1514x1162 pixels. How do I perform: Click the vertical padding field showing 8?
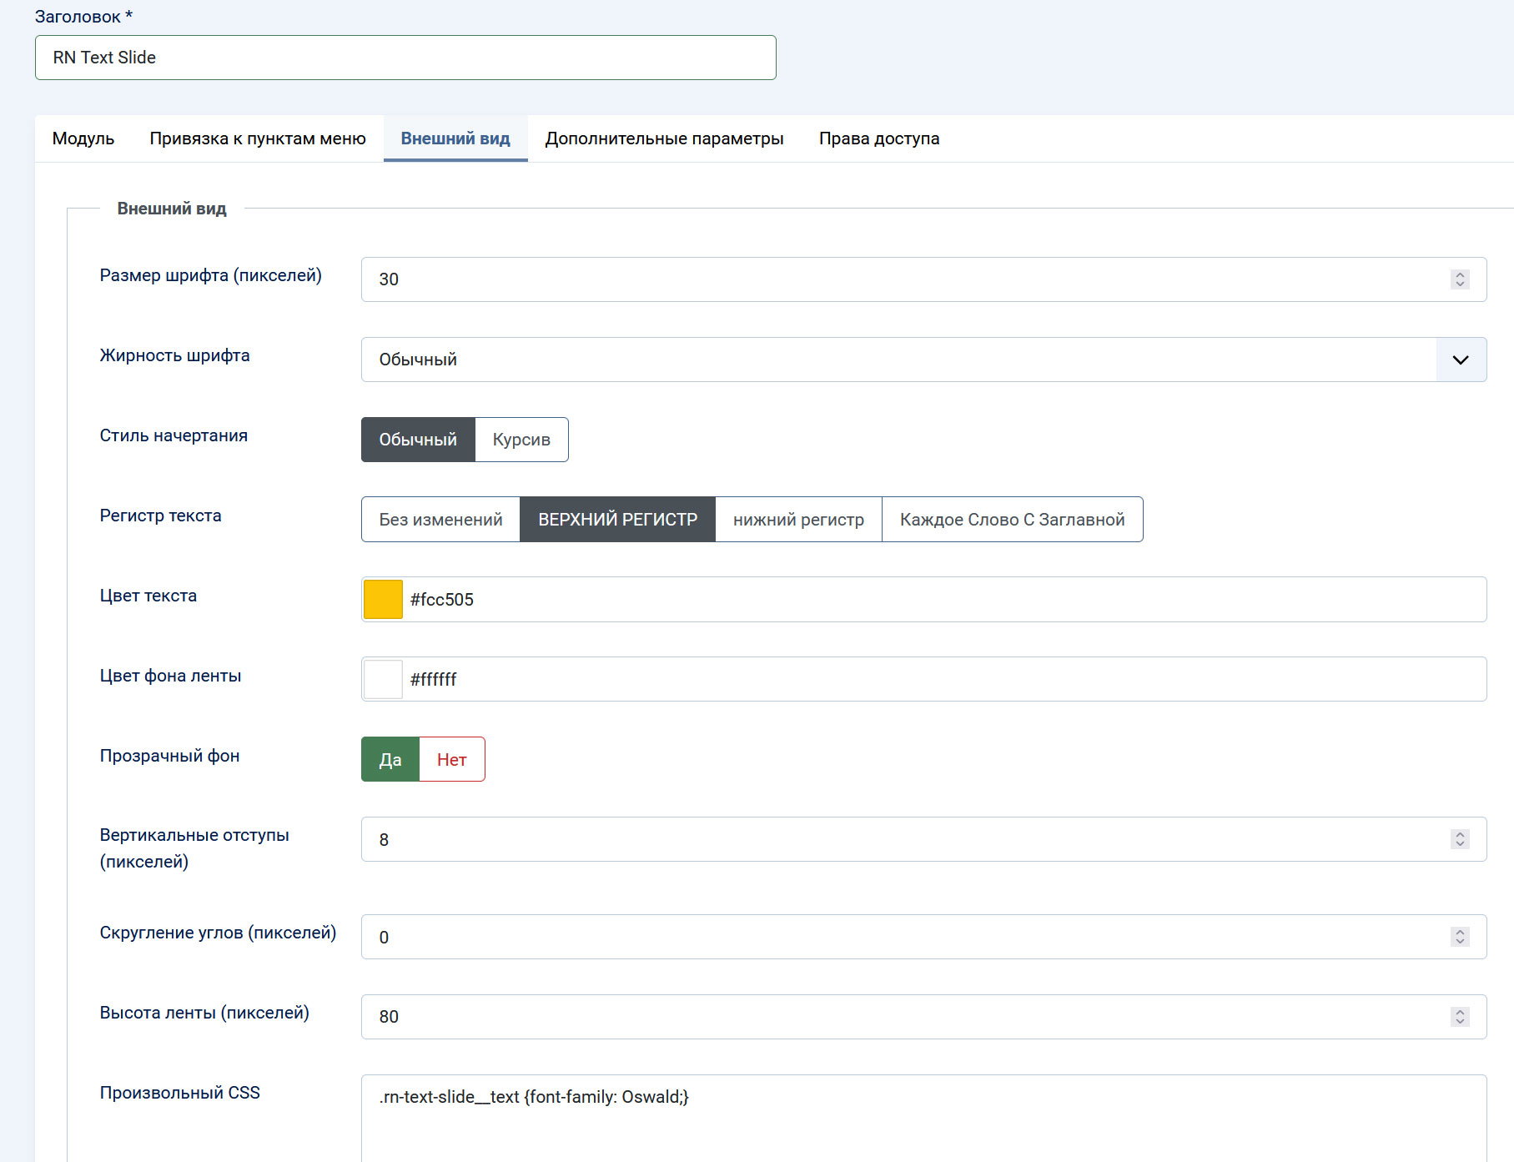point(923,839)
